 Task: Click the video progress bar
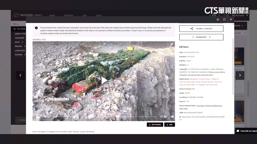(103, 117)
